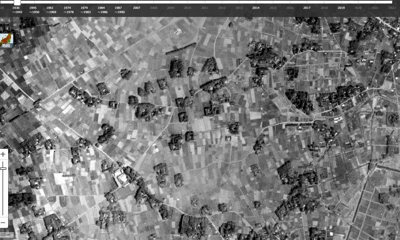The height and width of the screenshot is (240, 400).
Task: Click the year timeline slider handle
Action: point(17,3)
